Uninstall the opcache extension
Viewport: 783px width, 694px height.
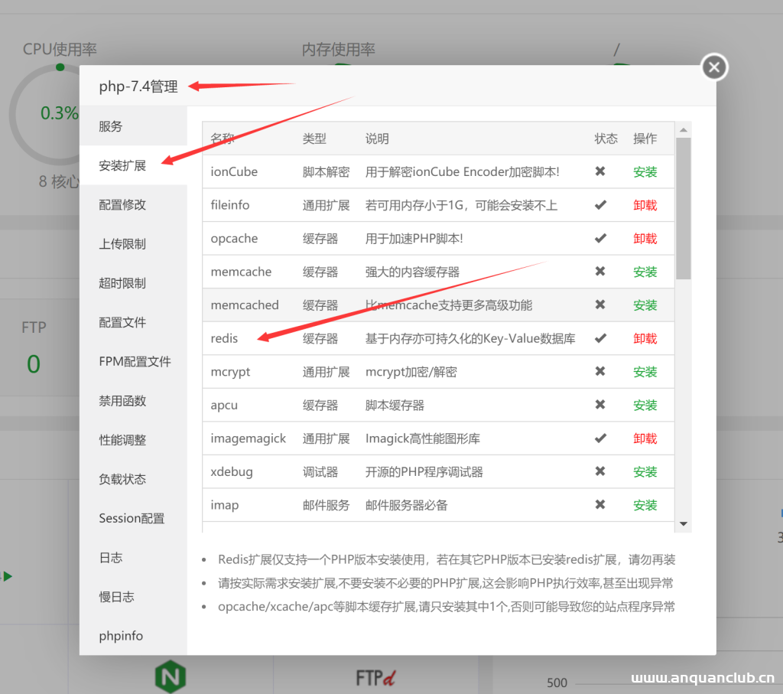[x=645, y=238]
